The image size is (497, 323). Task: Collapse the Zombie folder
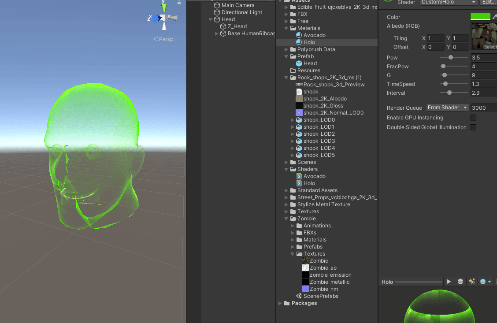click(x=286, y=219)
